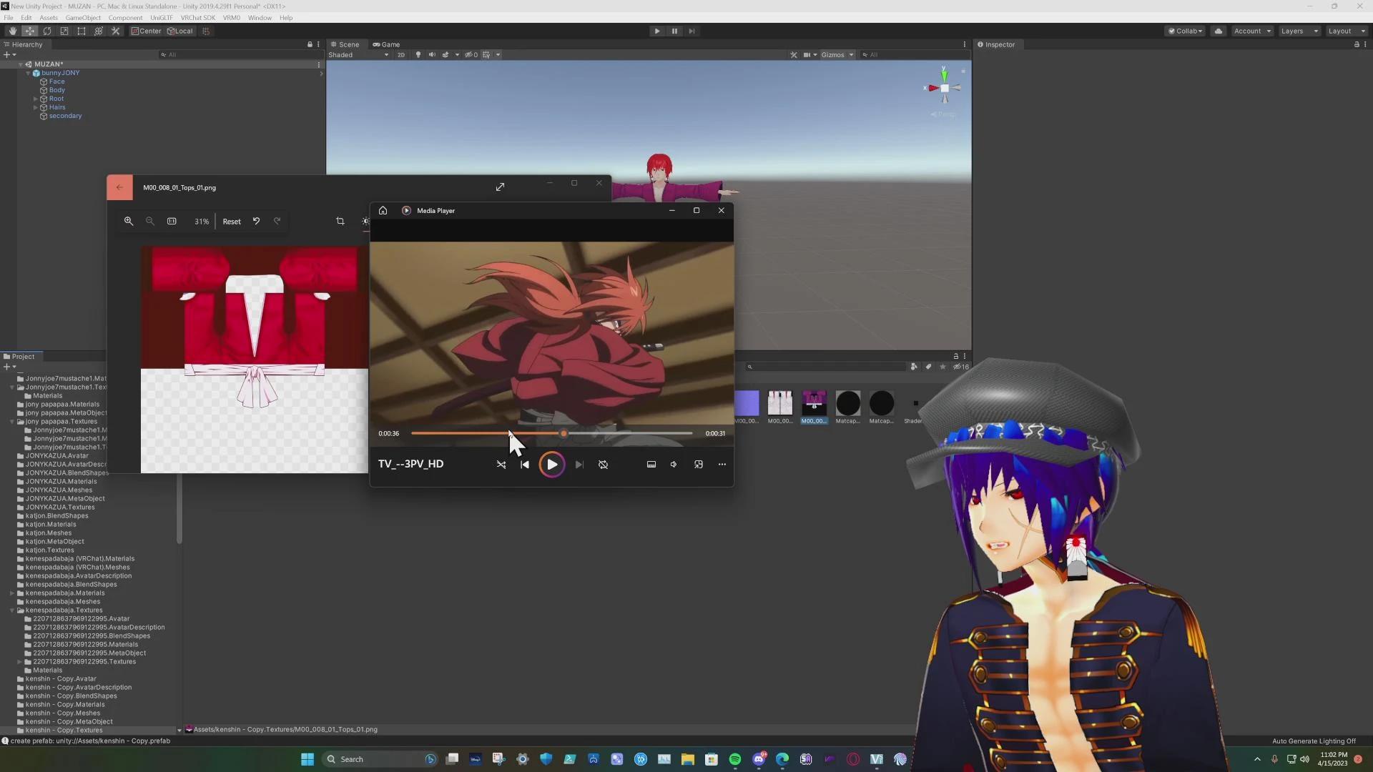This screenshot has height=772, width=1373.
Task: Open the GameObject menu
Action: tap(83, 18)
